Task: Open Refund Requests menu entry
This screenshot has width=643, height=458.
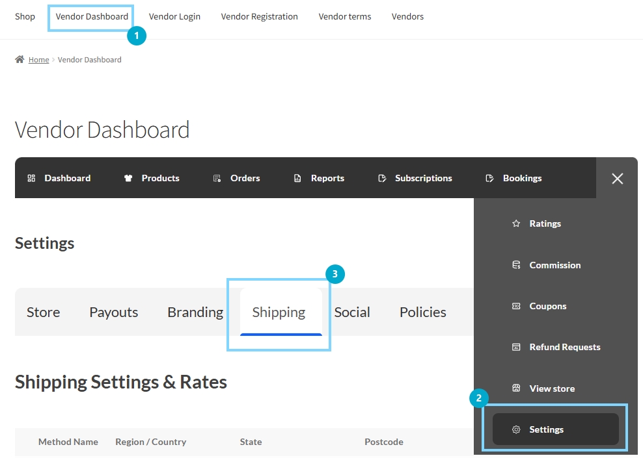Action: (x=564, y=347)
